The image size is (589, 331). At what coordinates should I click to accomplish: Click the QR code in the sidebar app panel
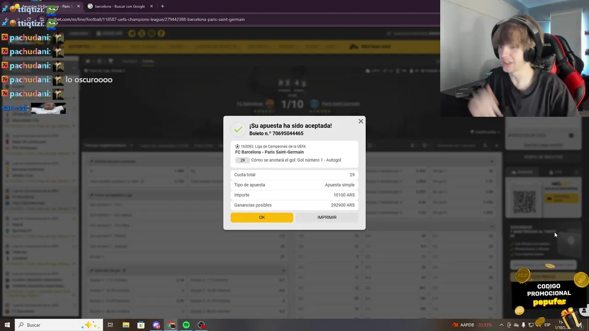coord(525,201)
